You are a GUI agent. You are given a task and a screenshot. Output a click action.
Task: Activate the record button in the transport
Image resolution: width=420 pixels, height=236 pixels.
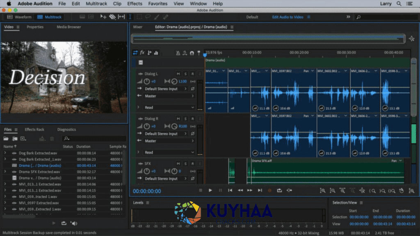(x=270, y=191)
